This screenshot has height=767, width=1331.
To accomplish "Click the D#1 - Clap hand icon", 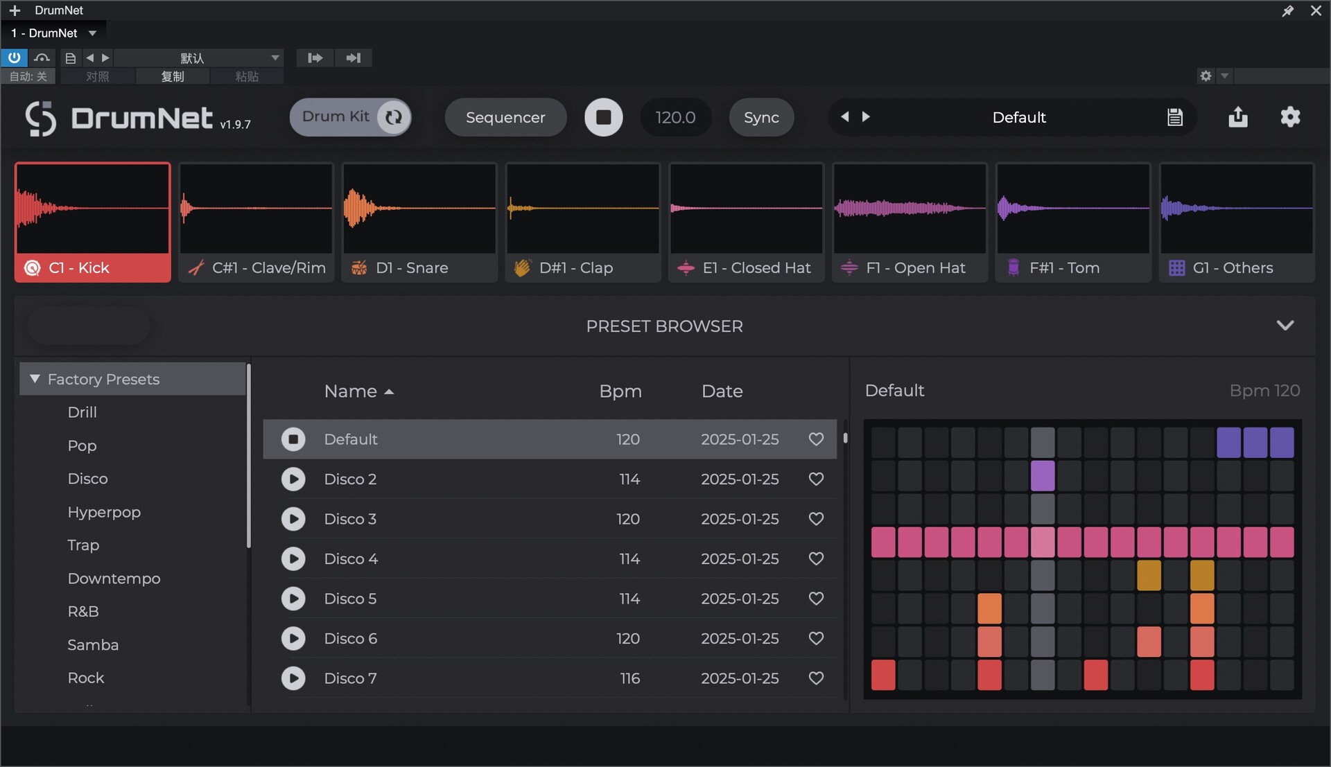I will (522, 267).
